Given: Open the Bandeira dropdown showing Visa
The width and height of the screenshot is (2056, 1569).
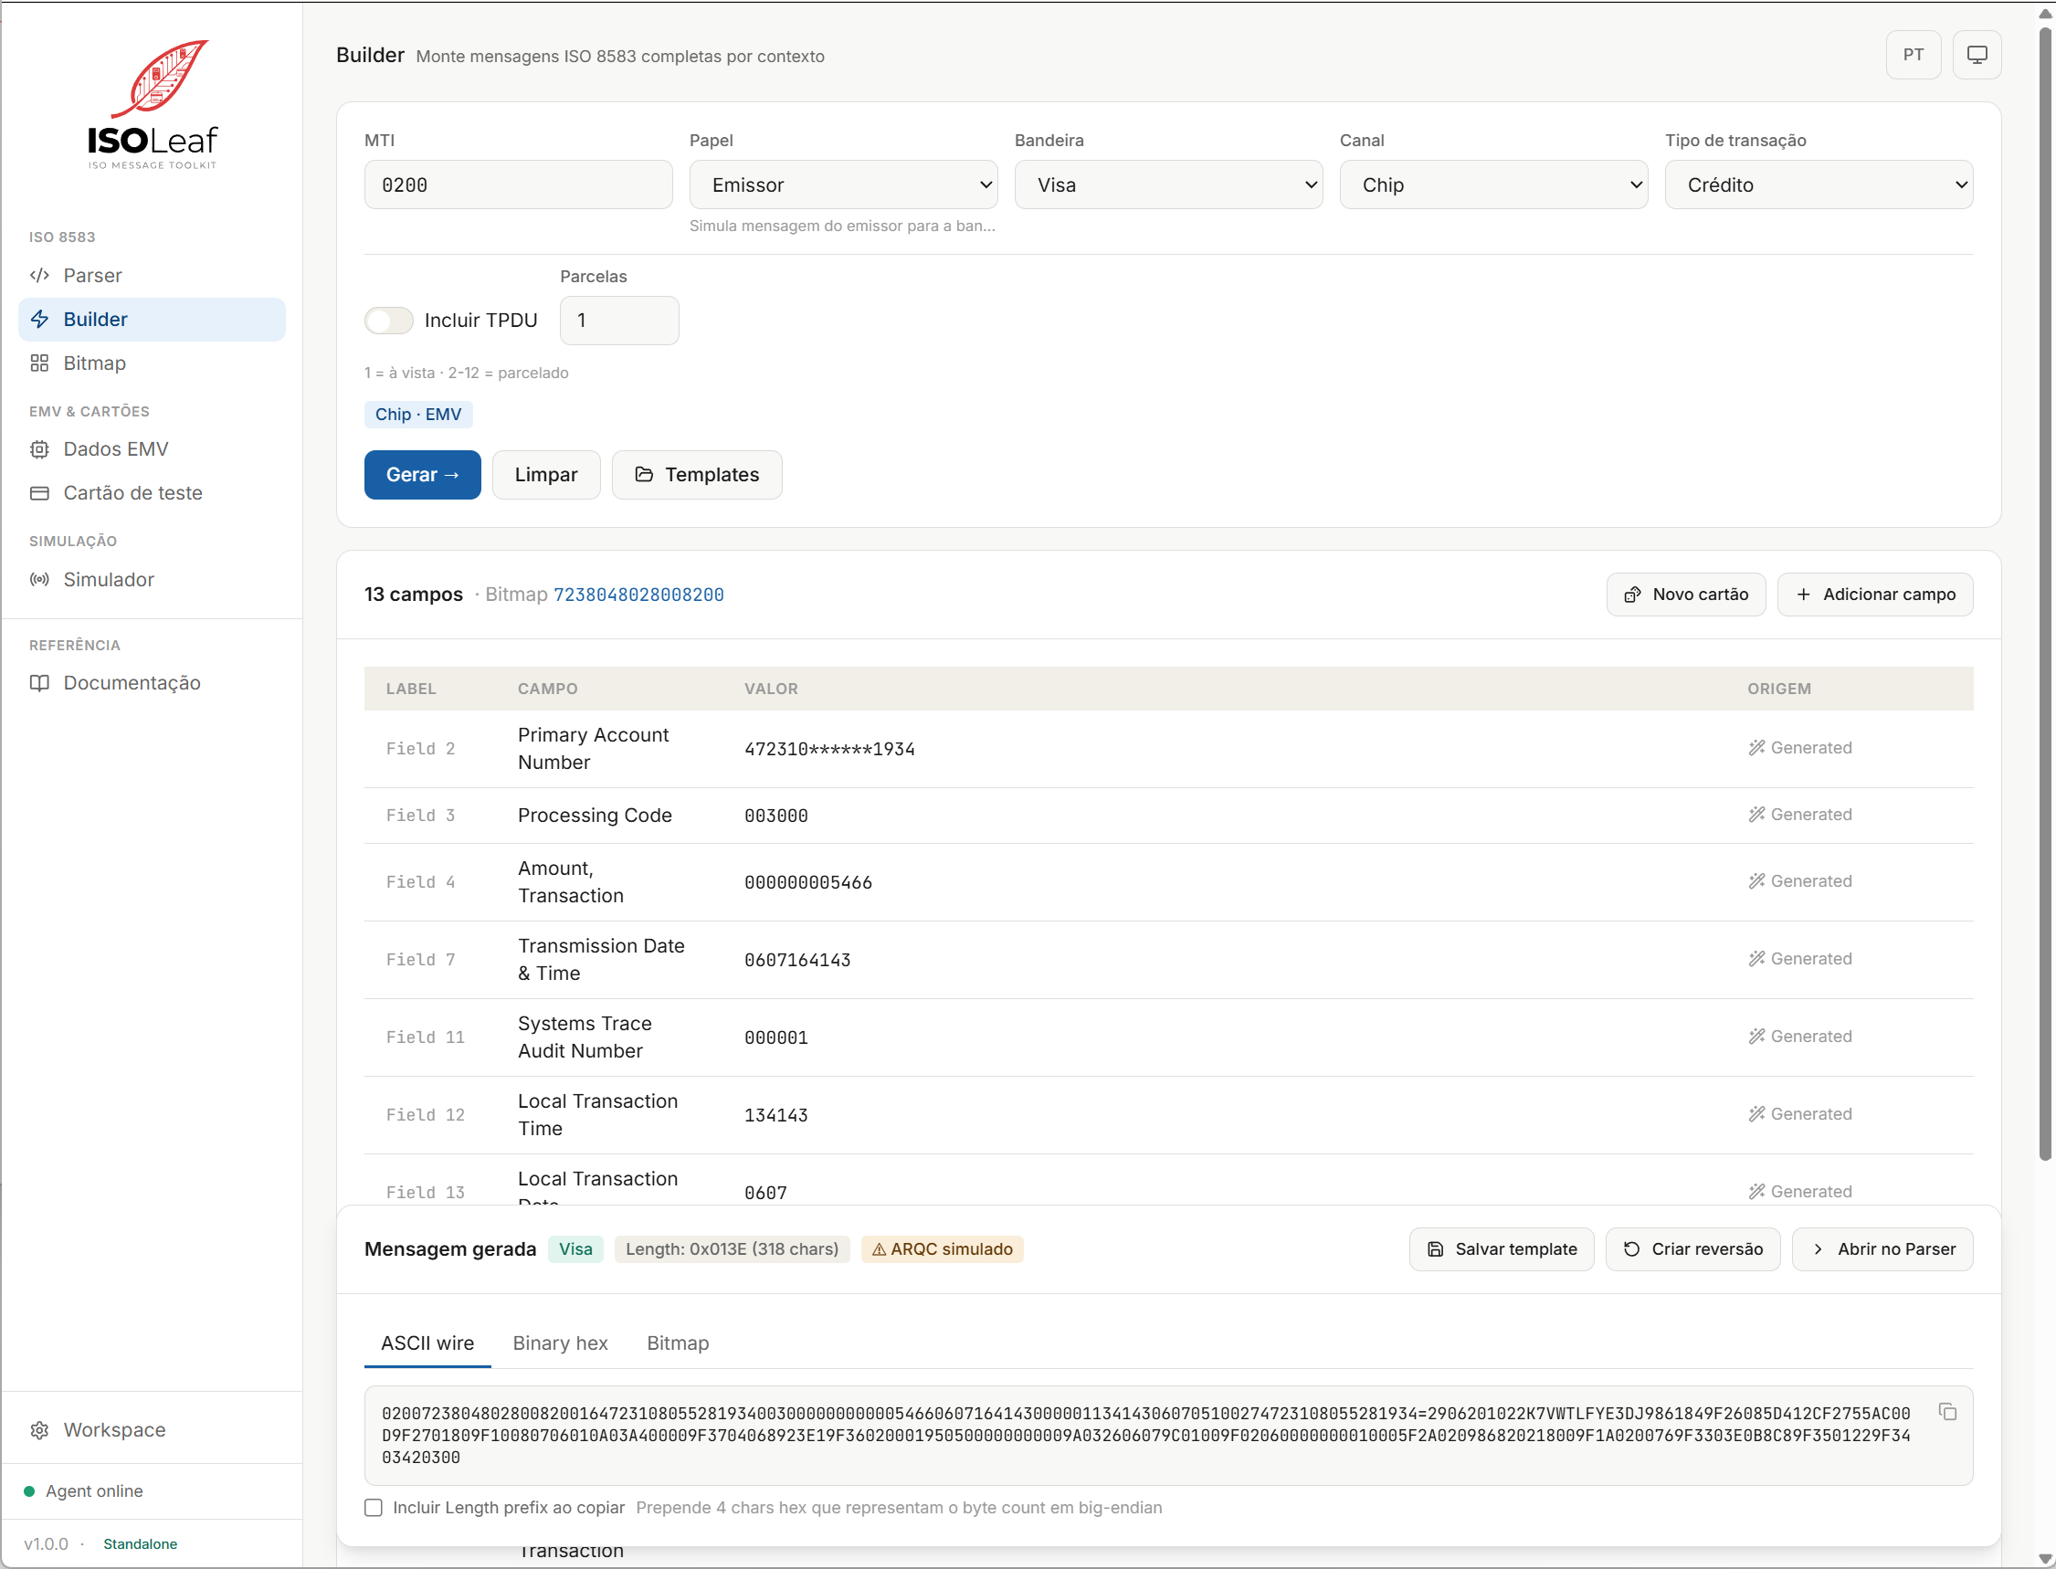Looking at the screenshot, I should pyautogui.click(x=1167, y=184).
